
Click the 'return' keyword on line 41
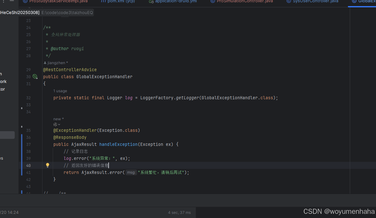tap(71, 172)
